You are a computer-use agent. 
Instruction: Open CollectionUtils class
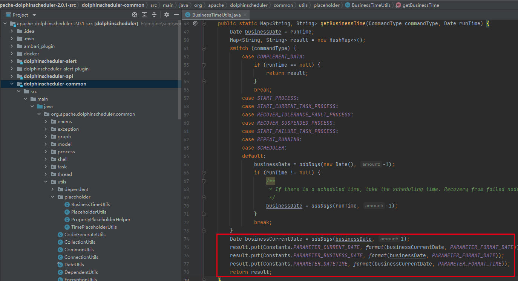(80, 242)
